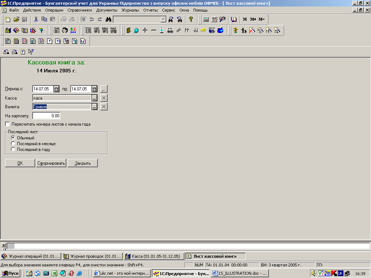The image size is (371, 278).
Task: Open the Файл menu
Action: point(14,10)
